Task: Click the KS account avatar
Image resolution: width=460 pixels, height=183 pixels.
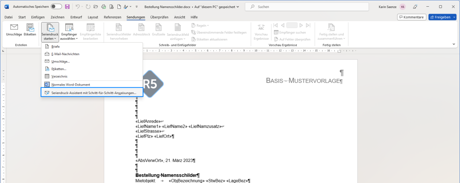Action: [x=402, y=7]
